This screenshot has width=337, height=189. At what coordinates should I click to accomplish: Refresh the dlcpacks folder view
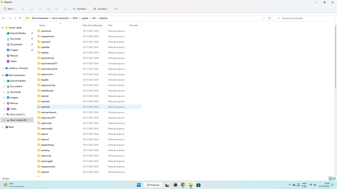pos(270,18)
